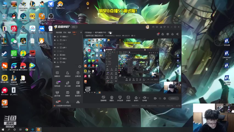The image size is (234, 132).
Task: Open Task View in the taskbar
Action: (20, 129)
